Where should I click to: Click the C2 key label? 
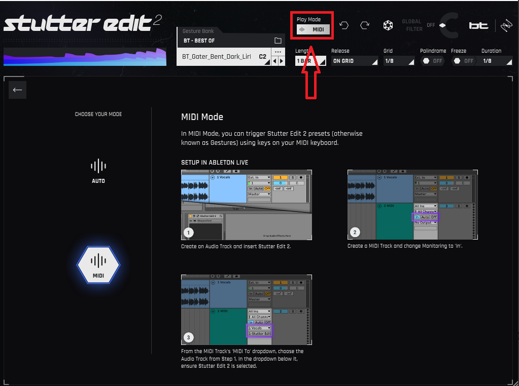pos(262,57)
